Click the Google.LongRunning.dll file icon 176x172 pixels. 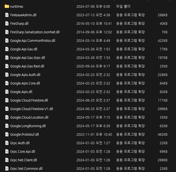pos(7,126)
